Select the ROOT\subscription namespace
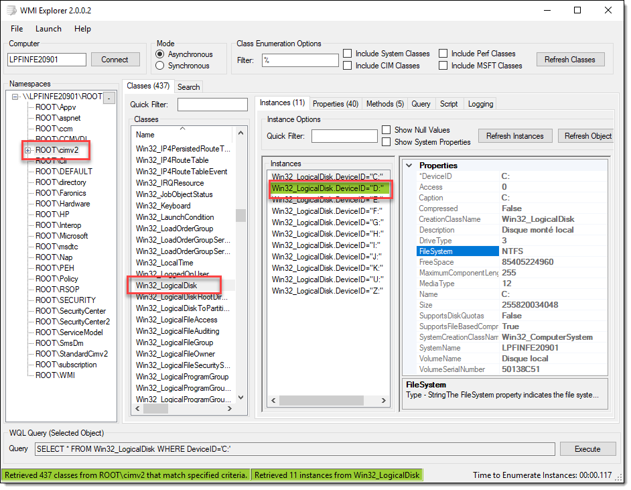The height and width of the screenshot is (490, 631). (x=66, y=365)
